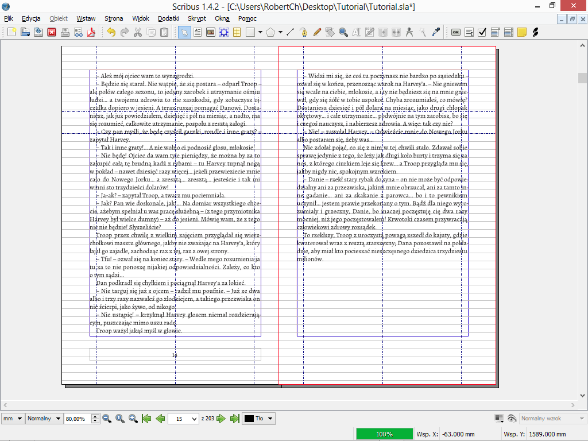Select the Text Frame tool

pyautogui.click(x=197, y=32)
